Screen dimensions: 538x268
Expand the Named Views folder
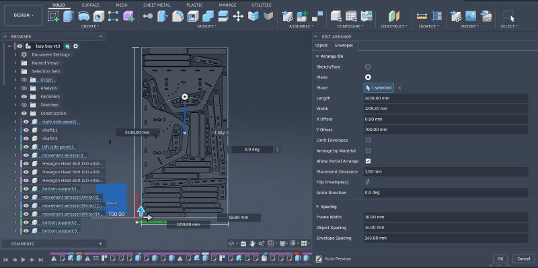pos(15,63)
